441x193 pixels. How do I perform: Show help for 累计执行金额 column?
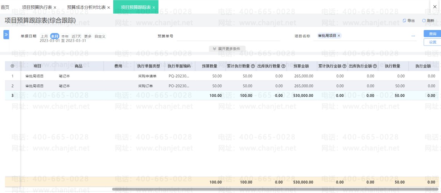point(344,66)
